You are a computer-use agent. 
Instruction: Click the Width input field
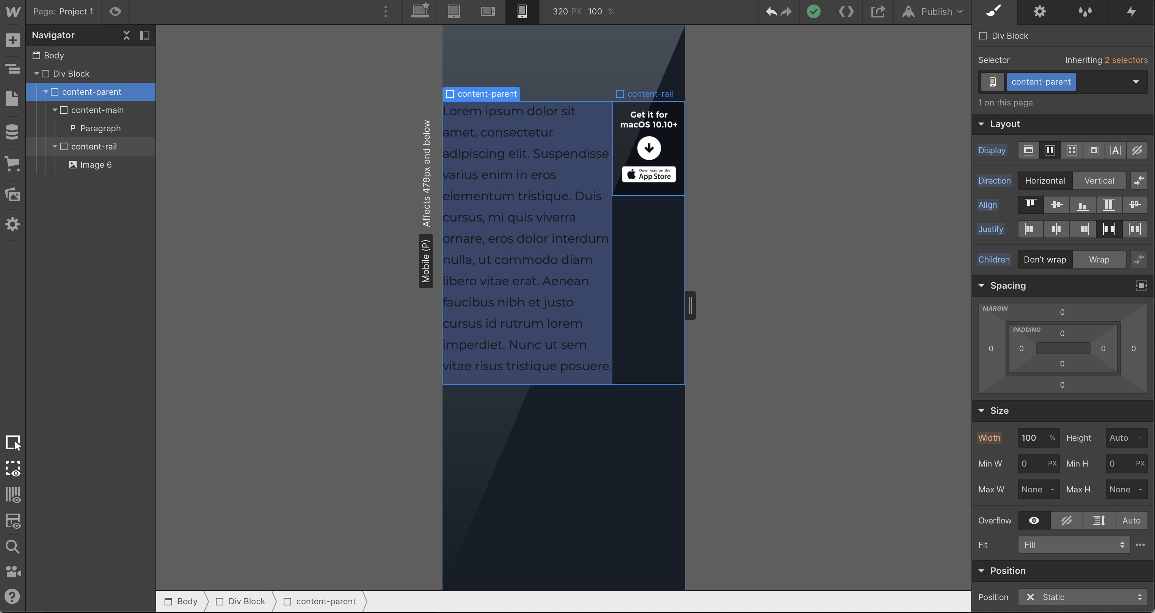click(x=1032, y=438)
